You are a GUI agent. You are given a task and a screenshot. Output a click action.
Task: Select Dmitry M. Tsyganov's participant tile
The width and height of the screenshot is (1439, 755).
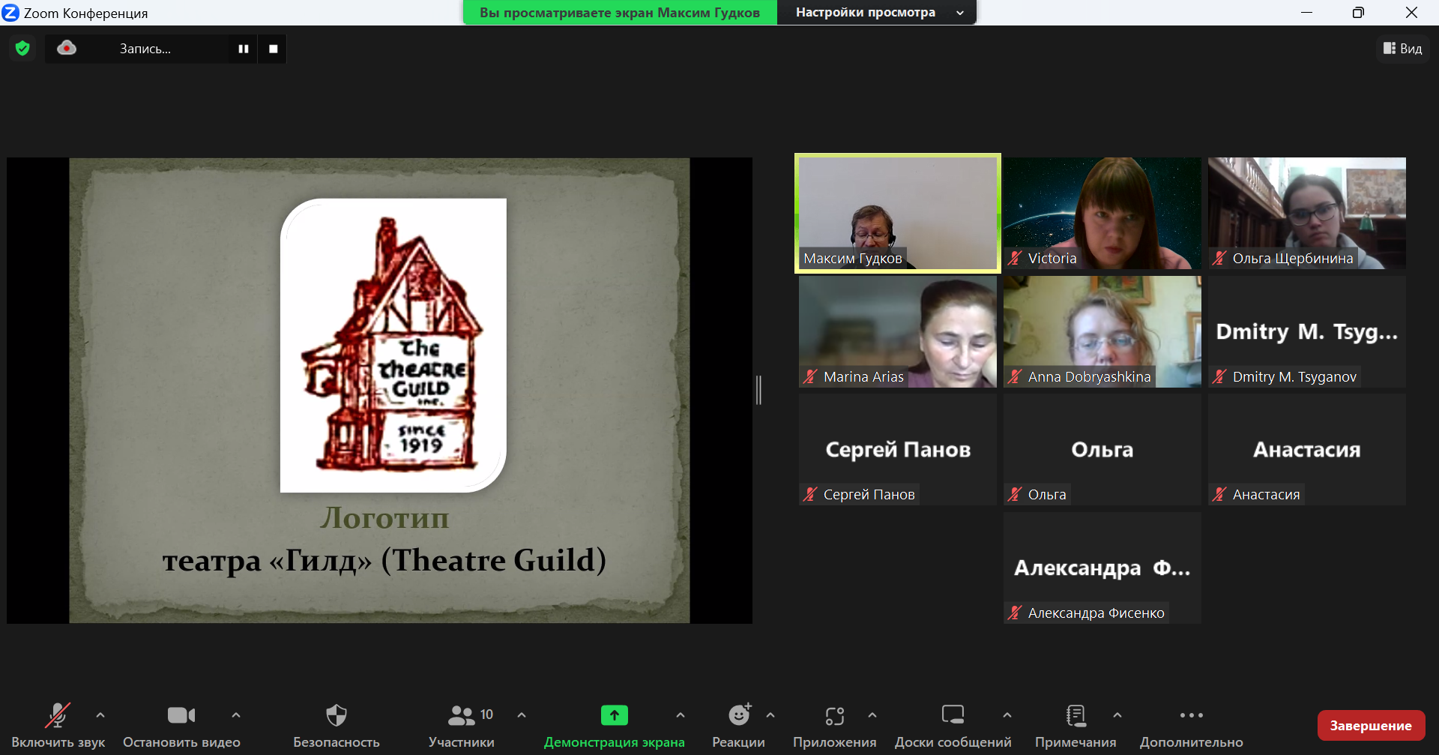pyautogui.click(x=1307, y=331)
